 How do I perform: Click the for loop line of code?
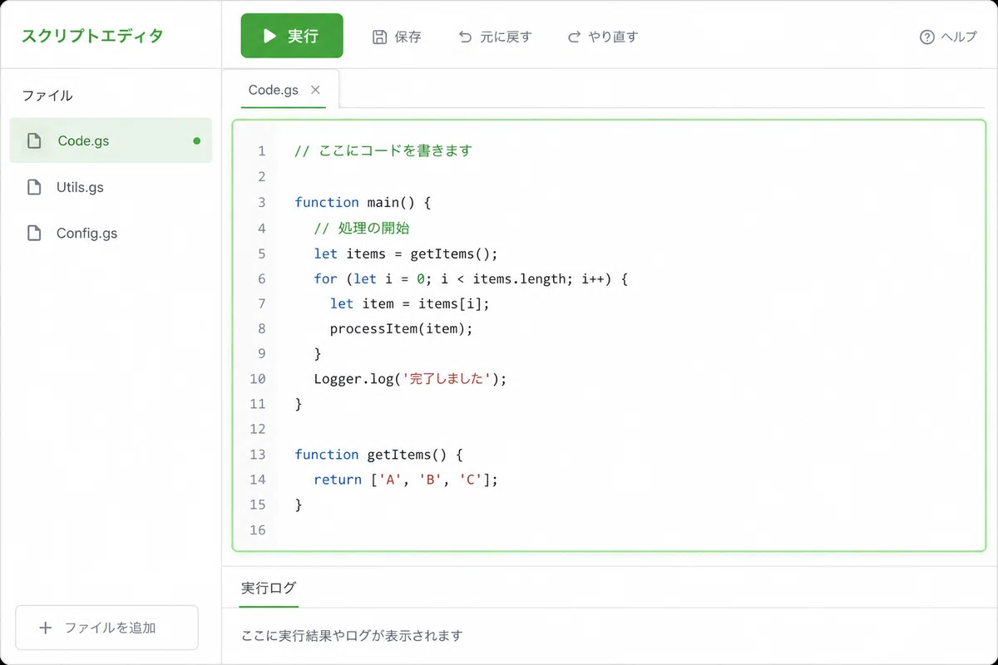click(470, 278)
